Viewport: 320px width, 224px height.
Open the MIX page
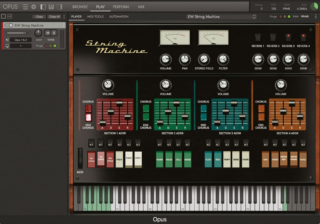tap(141, 7)
